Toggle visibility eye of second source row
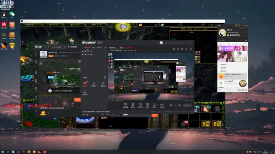 pos(82,54)
